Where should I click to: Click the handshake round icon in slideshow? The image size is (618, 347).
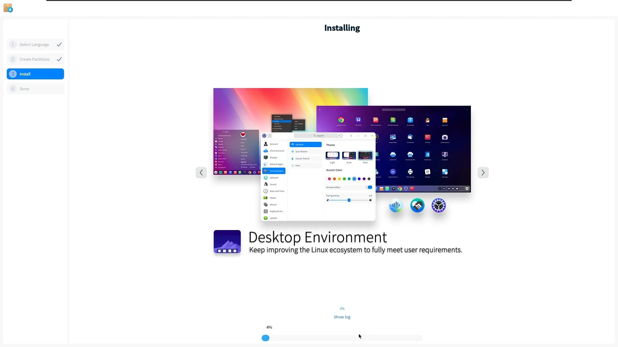pyautogui.click(x=417, y=206)
